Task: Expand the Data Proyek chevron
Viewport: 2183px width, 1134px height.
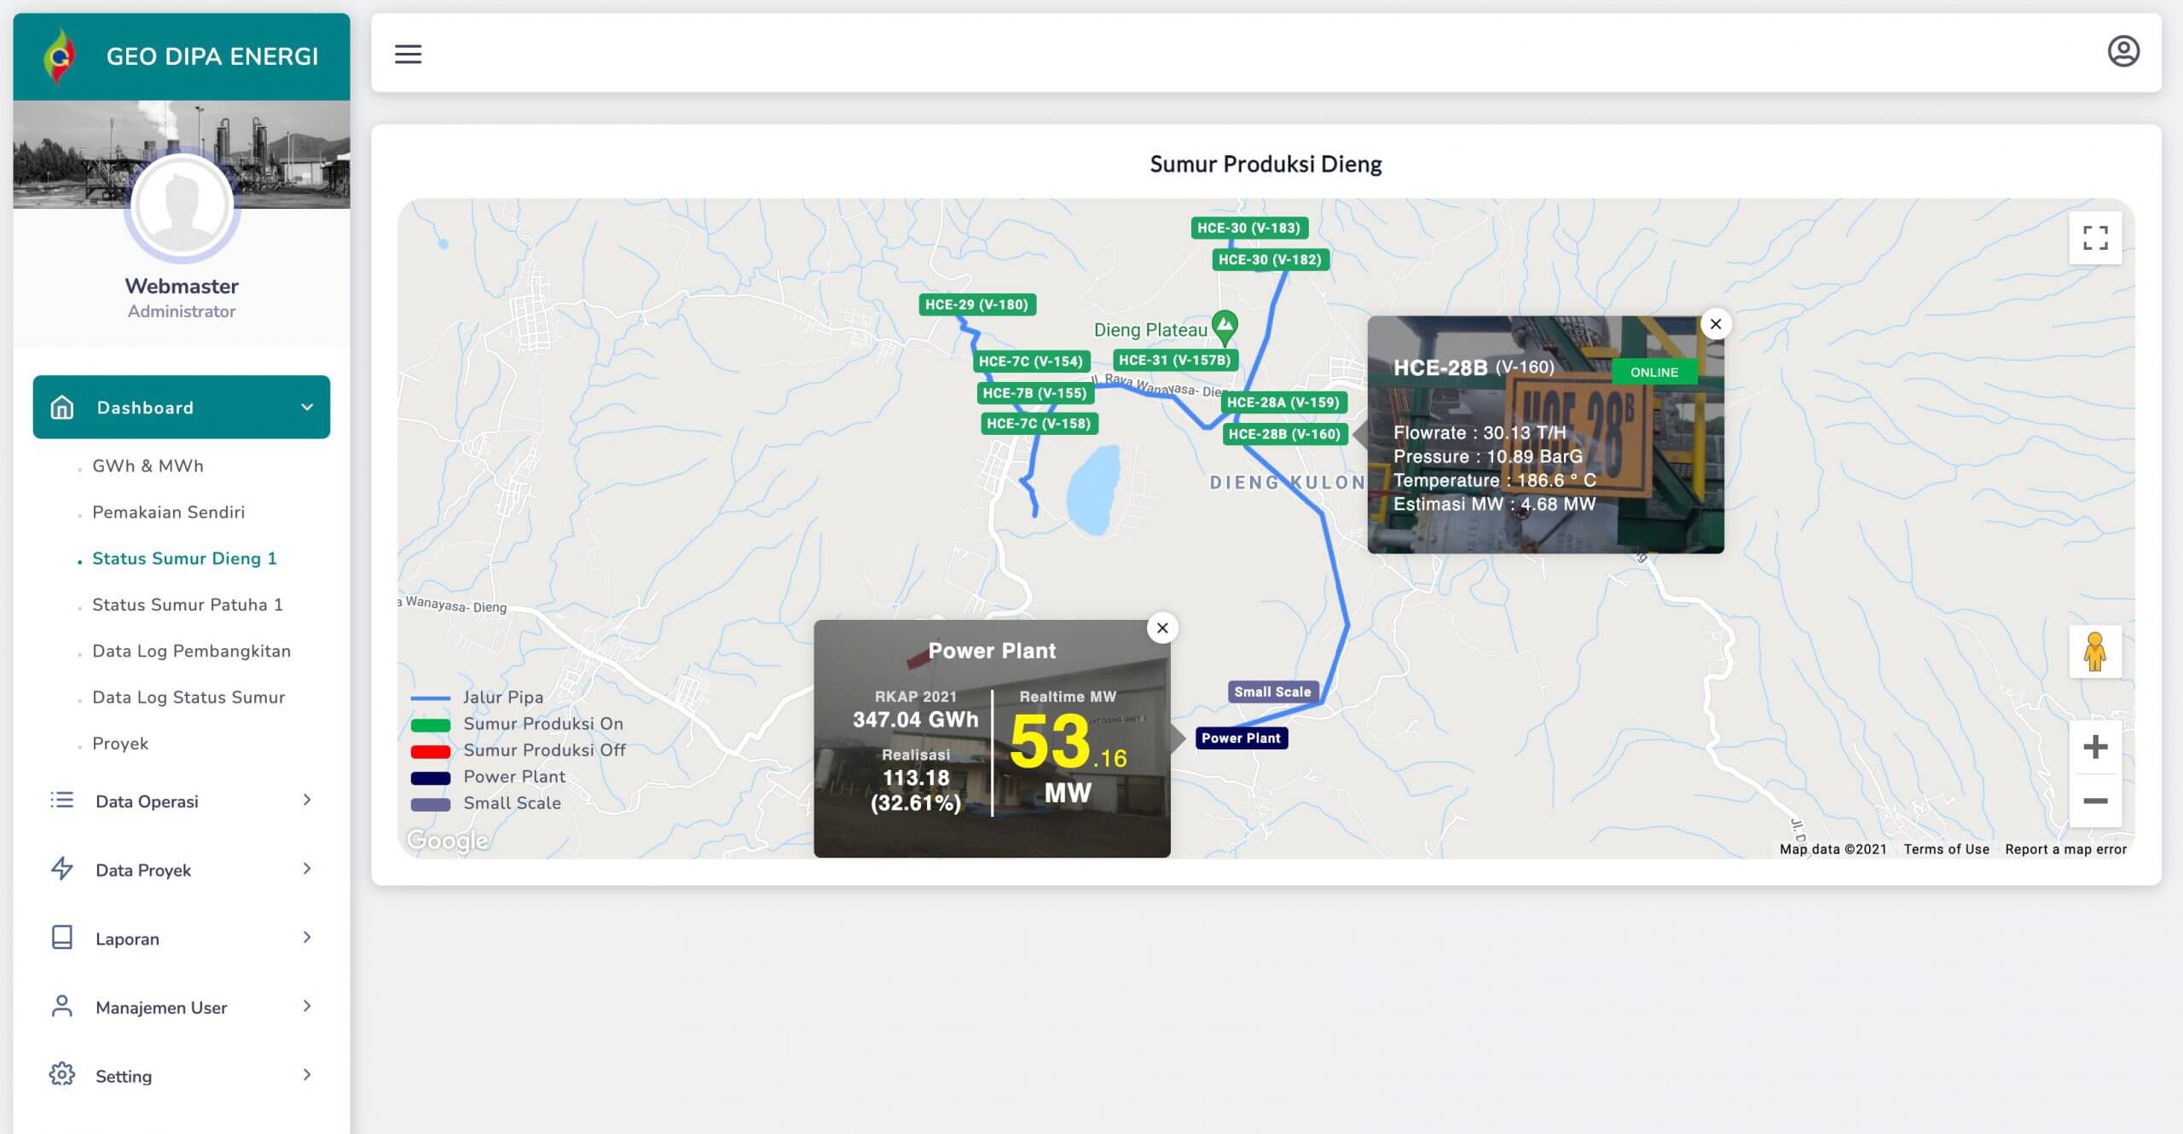Action: pyautogui.click(x=307, y=869)
